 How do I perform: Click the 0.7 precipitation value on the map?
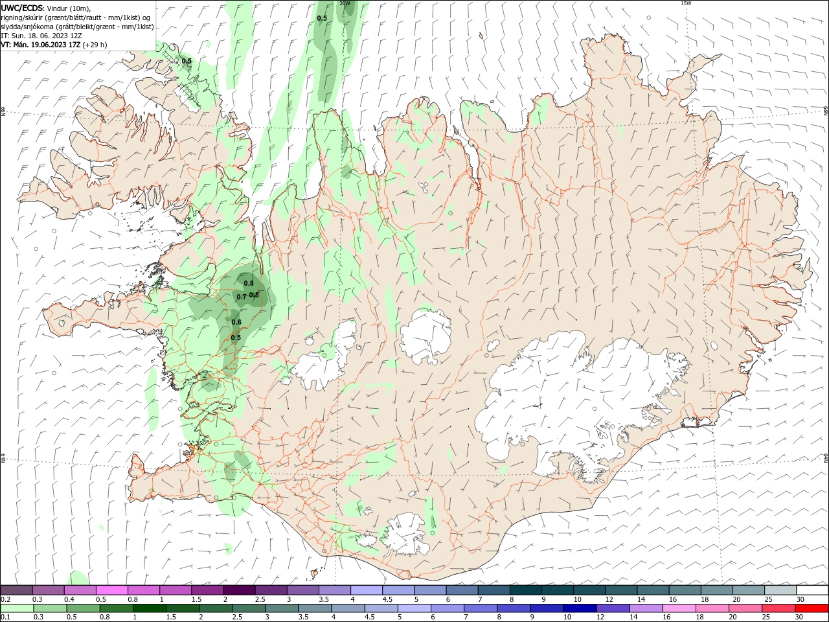[241, 297]
